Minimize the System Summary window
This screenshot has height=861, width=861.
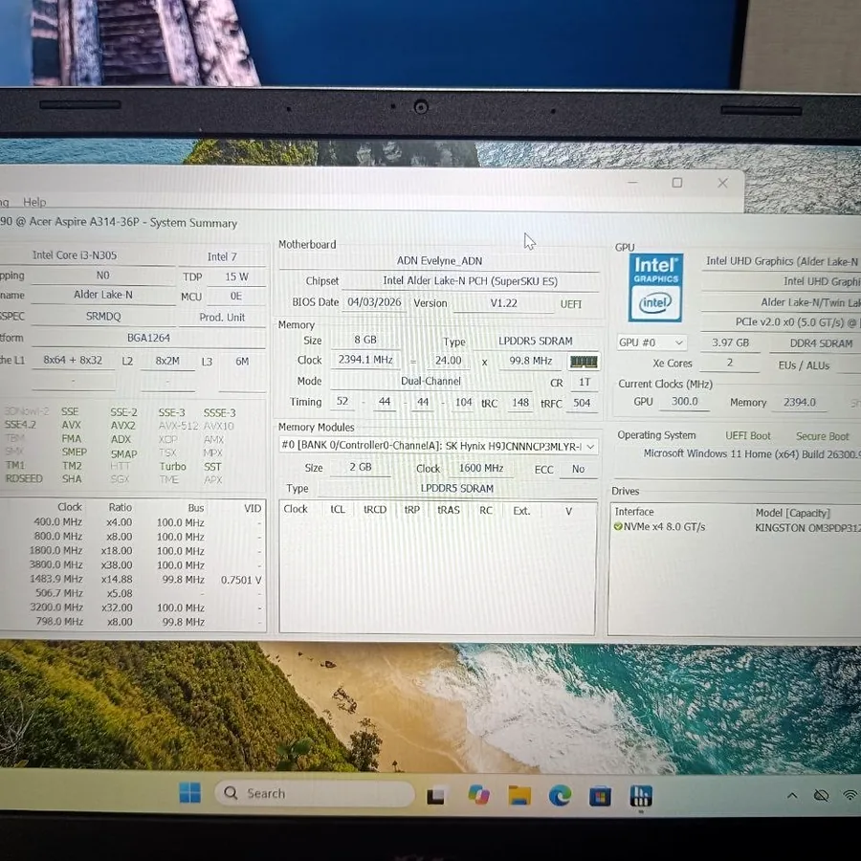click(632, 182)
